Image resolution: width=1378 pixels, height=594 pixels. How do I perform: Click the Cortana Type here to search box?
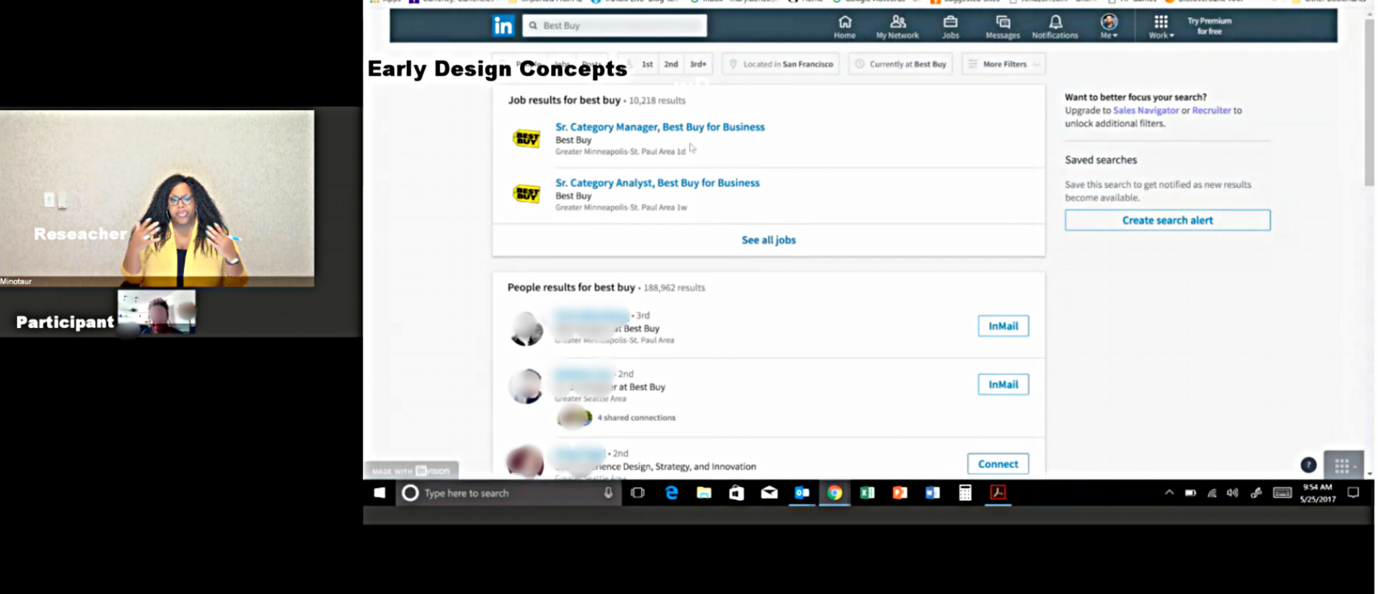pyautogui.click(x=508, y=493)
